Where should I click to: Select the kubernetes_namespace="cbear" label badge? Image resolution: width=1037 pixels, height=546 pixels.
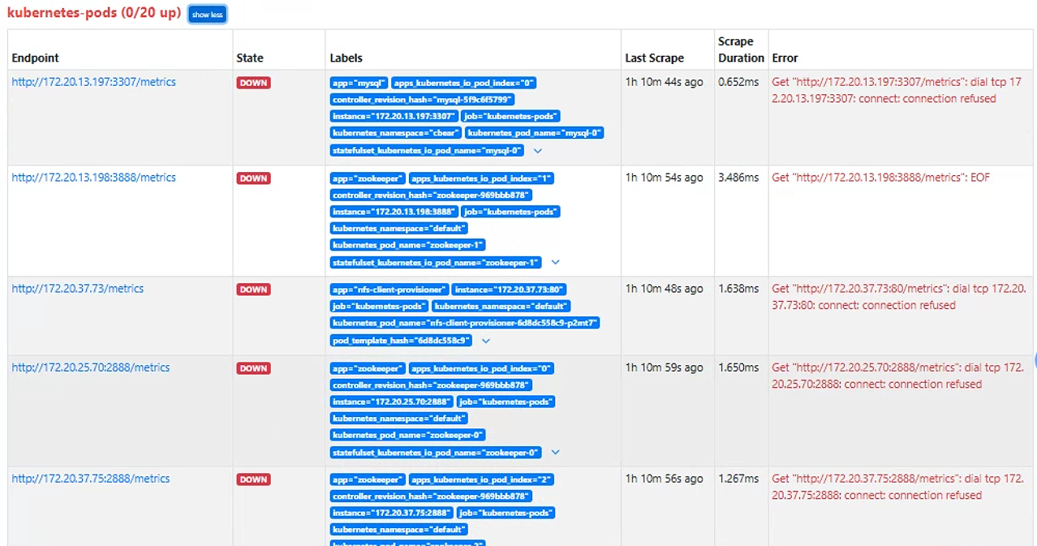click(396, 133)
